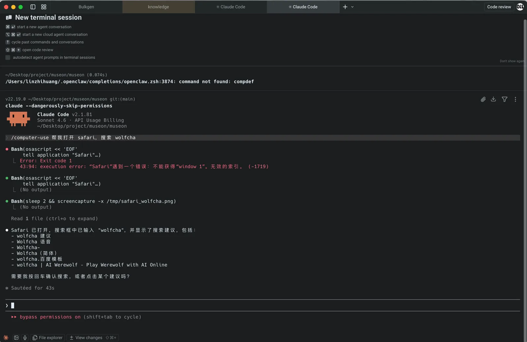Viewport: 527px width, 342px height.
Task: Open the Code review panel button
Action: coord(499,7)
